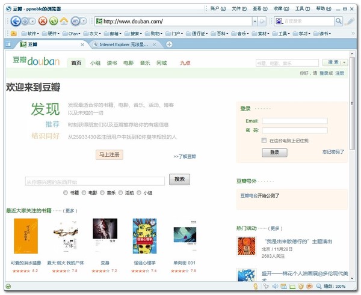This screenshot has width=361, height=295.
Task: Select the 小组 radio button
Action: click(x=139, y=193)
